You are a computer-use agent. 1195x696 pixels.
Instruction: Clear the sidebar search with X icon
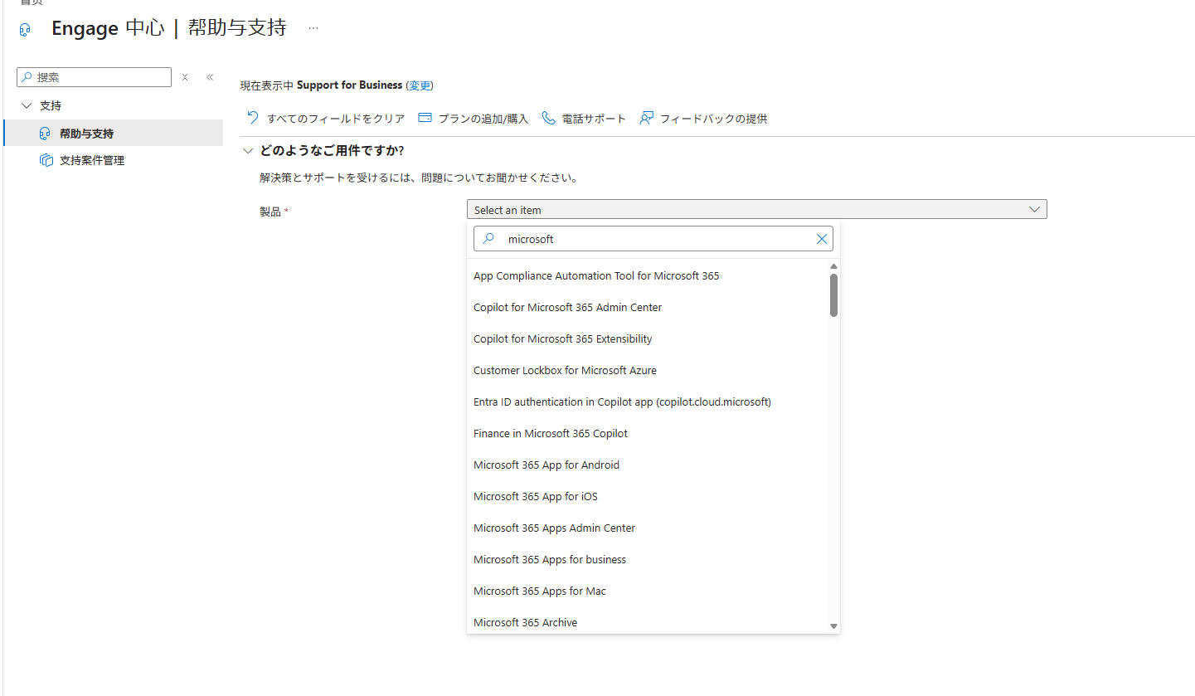tap(185, 77)
